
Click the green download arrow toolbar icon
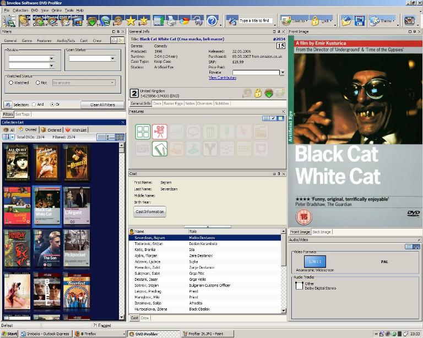92,21
